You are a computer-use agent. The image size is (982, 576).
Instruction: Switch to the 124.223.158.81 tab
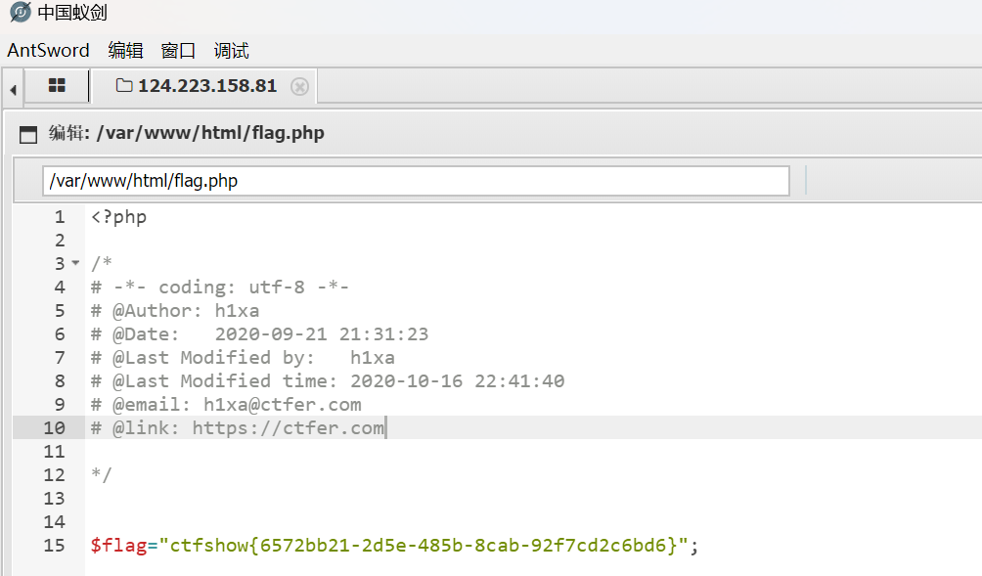(x=206, y=86)
